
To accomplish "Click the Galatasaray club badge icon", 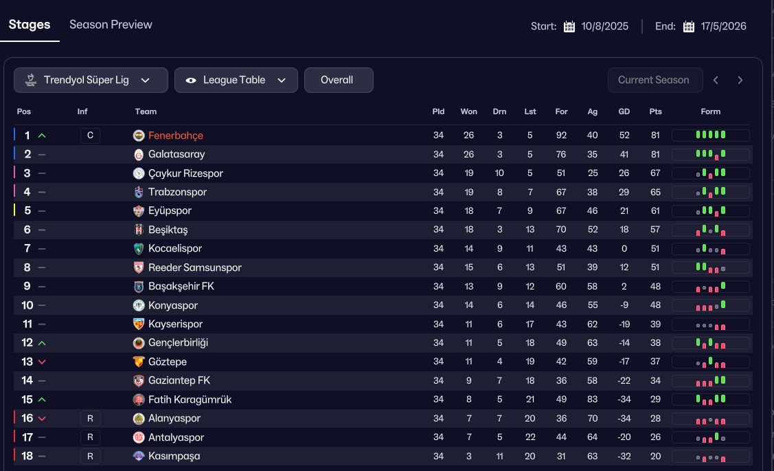I will pyautogui.click(x=139, y=155).
